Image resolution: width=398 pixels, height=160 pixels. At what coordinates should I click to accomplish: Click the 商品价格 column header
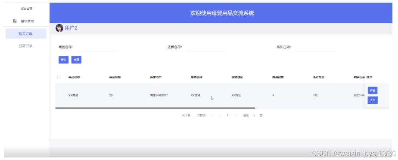(x=115, y=77)
